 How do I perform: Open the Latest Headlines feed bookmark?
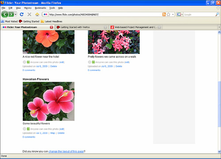(x=51, y=21)
